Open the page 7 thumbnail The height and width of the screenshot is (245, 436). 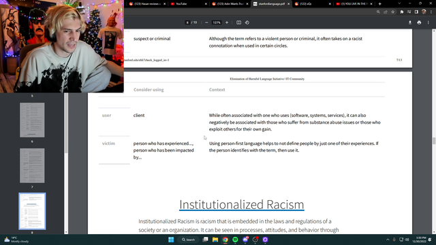point(32,165)
